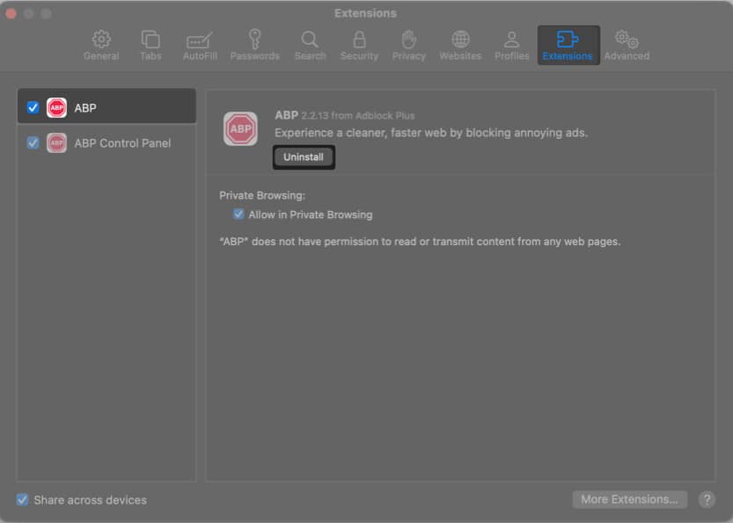Open More Extensions in App Store
The width and height of the screenshot is (733, 523).
click(x=629, y=499)
